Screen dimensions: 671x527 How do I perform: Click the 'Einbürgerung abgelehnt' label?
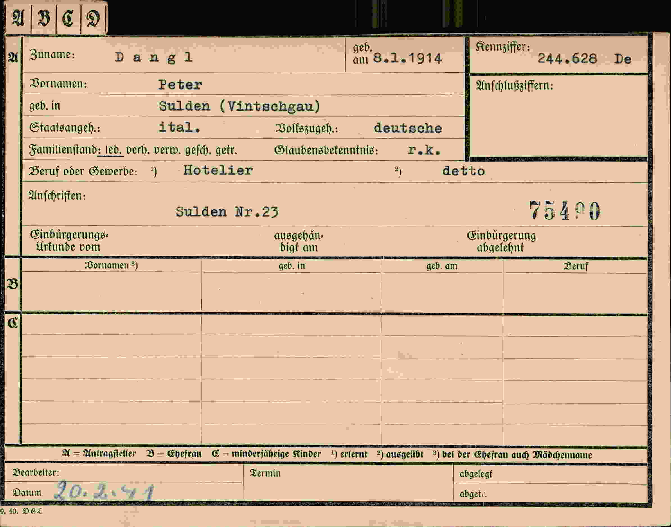point(501,242)
